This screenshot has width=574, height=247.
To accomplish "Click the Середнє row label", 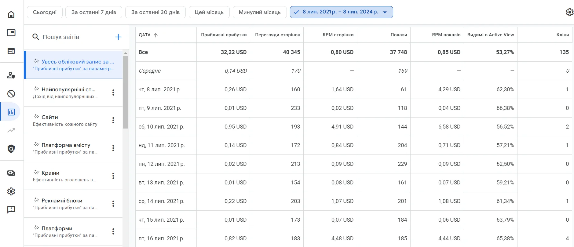I will point(150,71).
